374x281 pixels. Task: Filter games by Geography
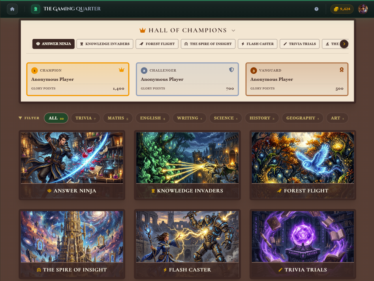pyautogui.click(x=302, y=118)
